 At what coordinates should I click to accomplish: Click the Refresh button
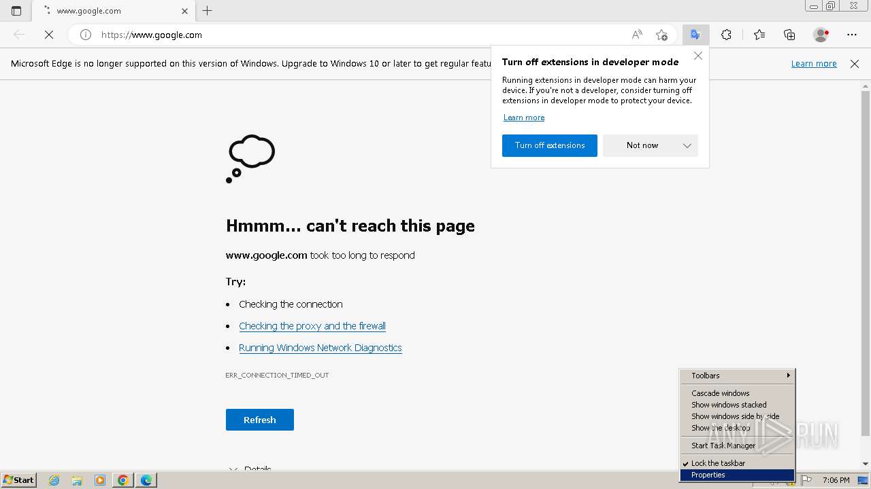(260, 420)
